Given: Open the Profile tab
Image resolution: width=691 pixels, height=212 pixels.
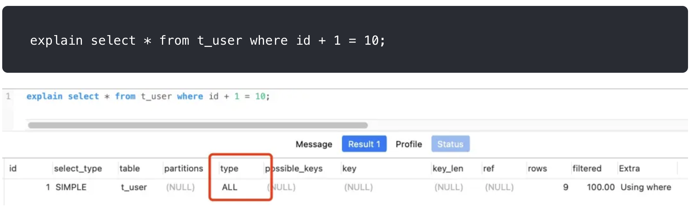Looking at the screenshot, I should [409, 144].
